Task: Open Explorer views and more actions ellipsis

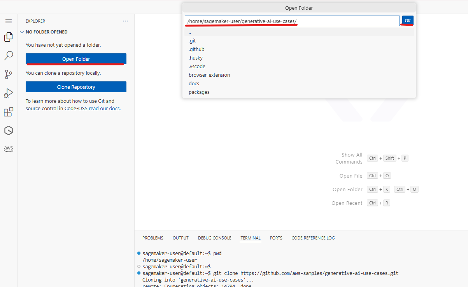Action: pyautogui.click(x=125, y=21)
